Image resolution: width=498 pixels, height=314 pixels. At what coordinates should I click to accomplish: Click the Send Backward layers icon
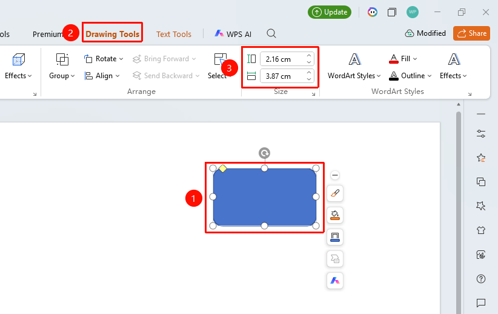(137, 76)
